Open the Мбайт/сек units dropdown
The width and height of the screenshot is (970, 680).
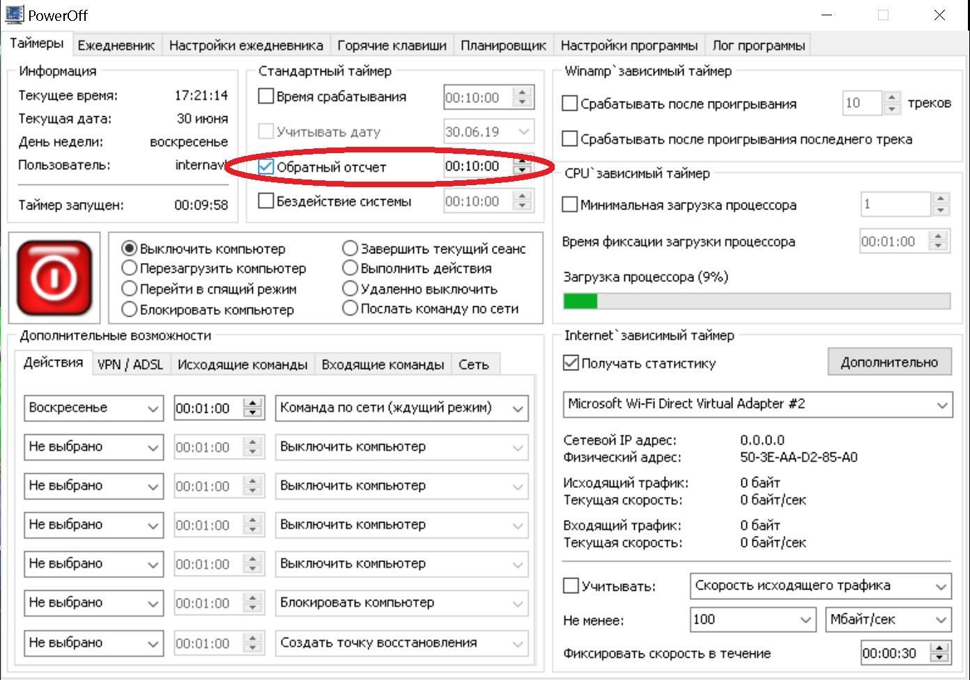[x=888, y=619]
